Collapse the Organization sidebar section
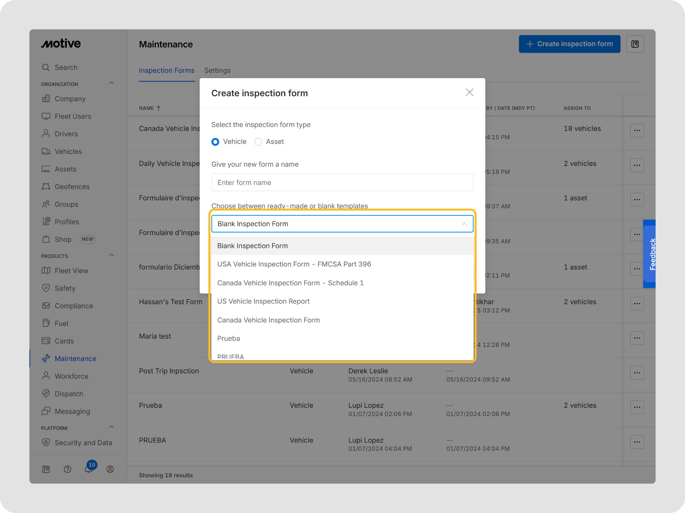Viewport: 685px width, 513px height. click(x=111, y=83)
